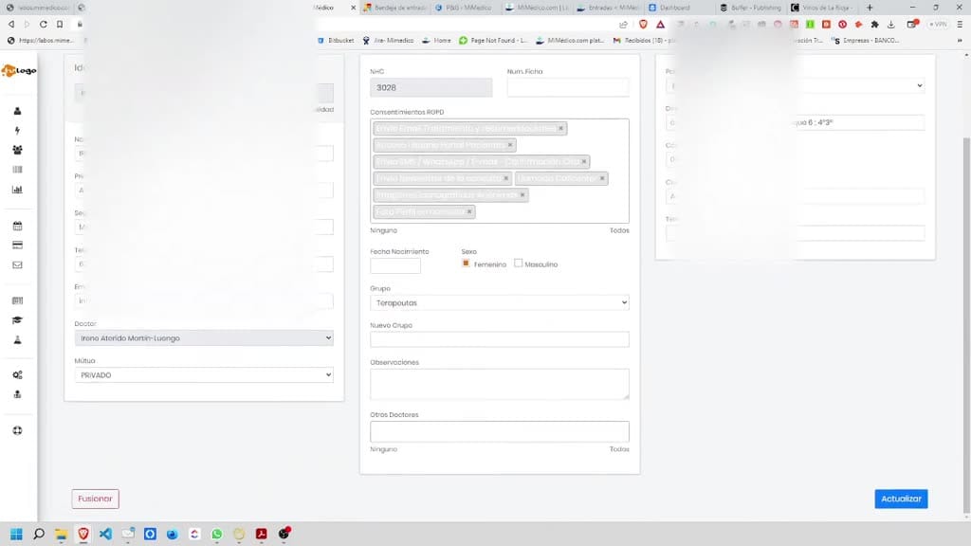Open the browser downloads icon
971x546 pixels.
(x=891, y=24)
